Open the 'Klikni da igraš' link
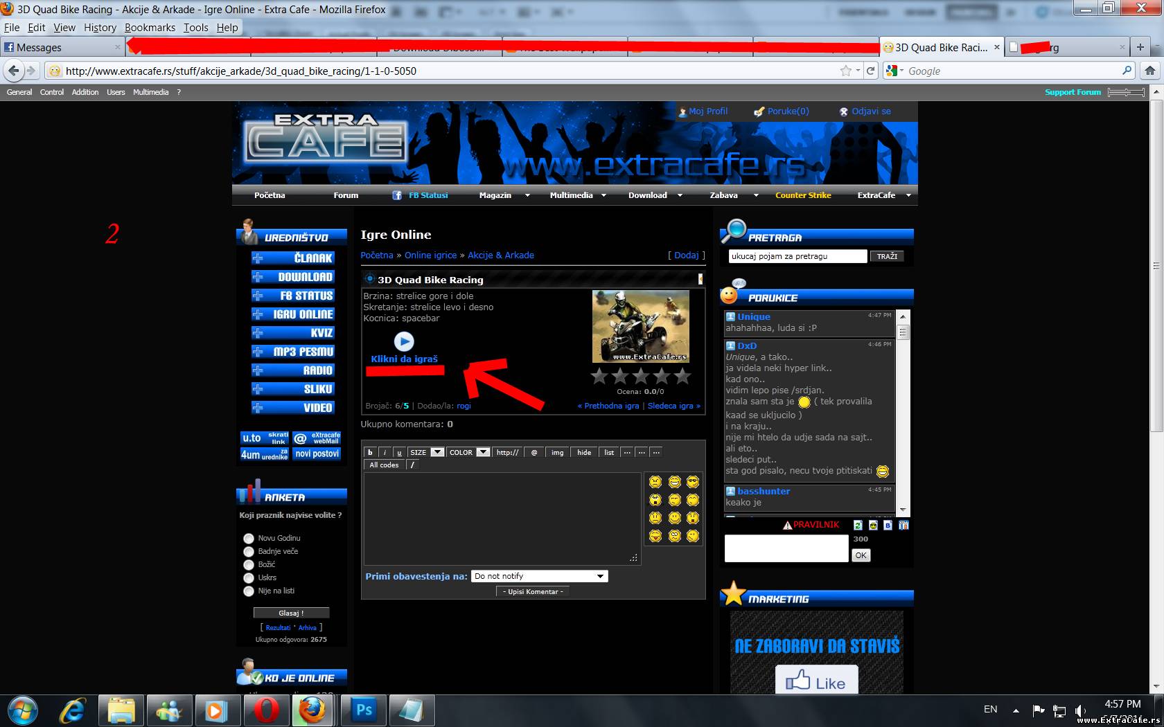 (x=404, y=359)
